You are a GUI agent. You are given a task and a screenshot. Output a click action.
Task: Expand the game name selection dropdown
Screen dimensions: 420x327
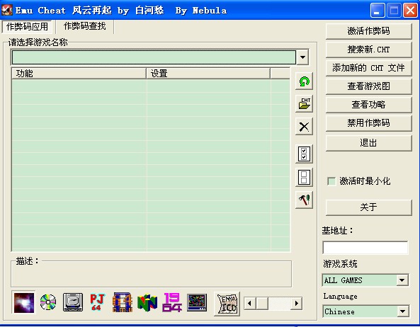[x=302, y=57]
